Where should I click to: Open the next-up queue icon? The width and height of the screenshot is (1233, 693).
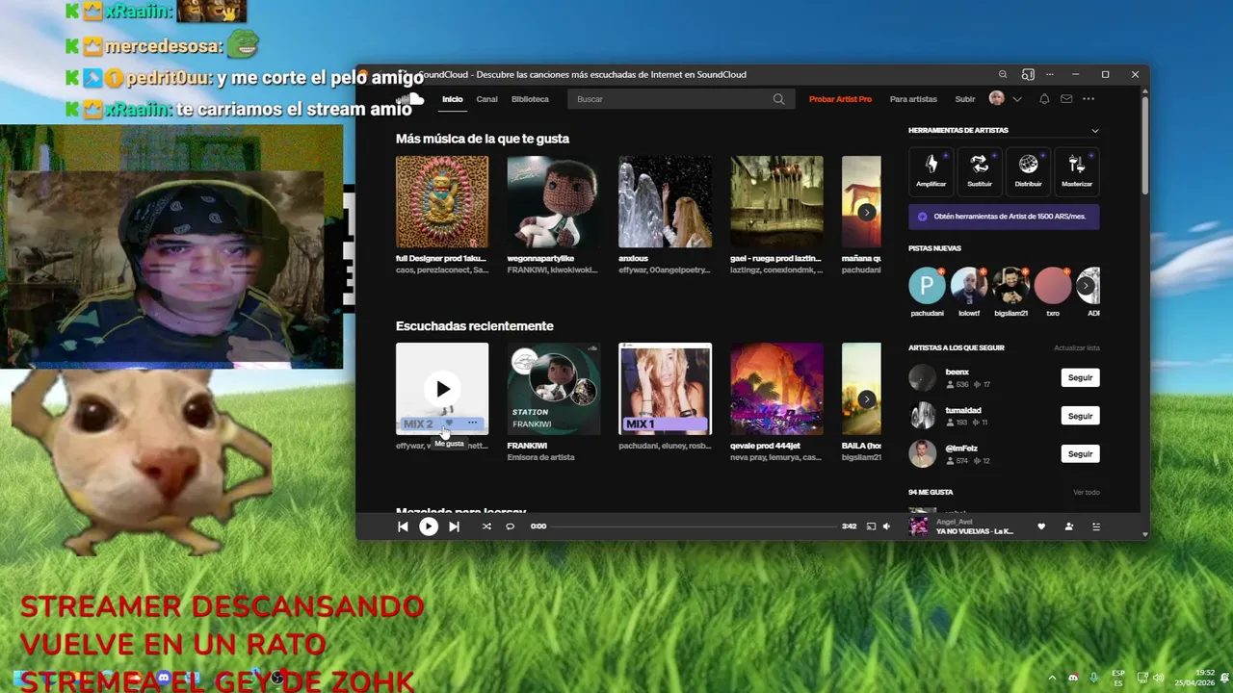click(1096, 526)
